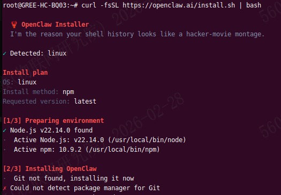This screenshot has width=281, height=195.
Task: Click the green checkmark beside Node.js v22.14.0 found
Action: [x=4, y=130]
